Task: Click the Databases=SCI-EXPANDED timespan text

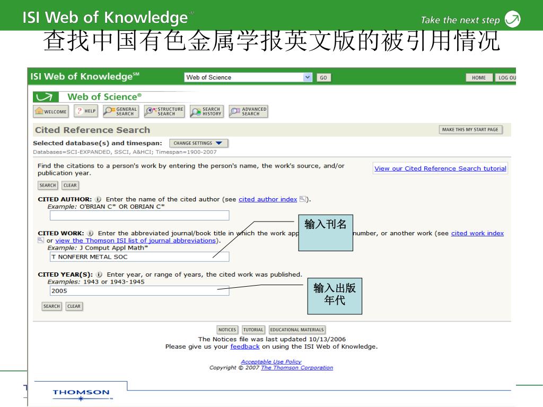Action: point(125,152)
